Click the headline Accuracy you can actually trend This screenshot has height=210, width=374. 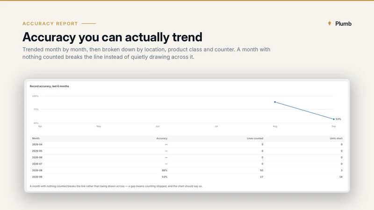[112, 37]
